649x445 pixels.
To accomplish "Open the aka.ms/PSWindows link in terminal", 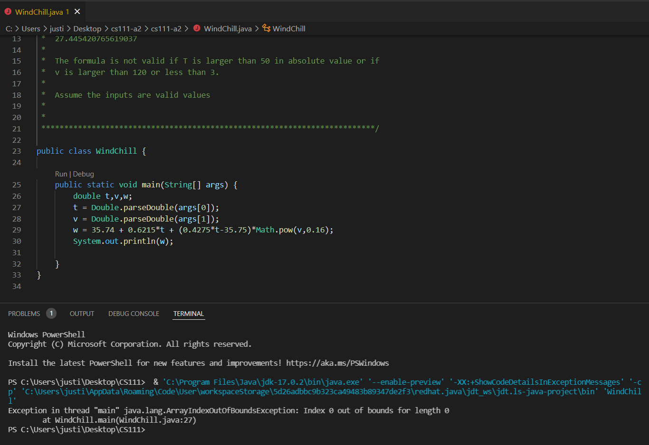I will tap(337, 363).
